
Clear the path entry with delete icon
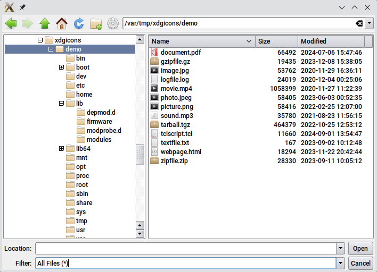point(359,23)
